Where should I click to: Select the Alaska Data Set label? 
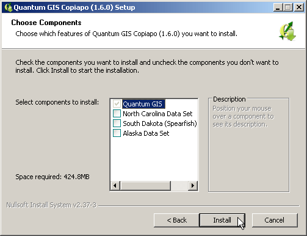click(146, 133)
